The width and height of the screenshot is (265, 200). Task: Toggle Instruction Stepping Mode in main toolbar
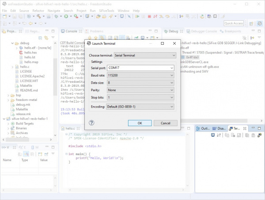point(181,16)
